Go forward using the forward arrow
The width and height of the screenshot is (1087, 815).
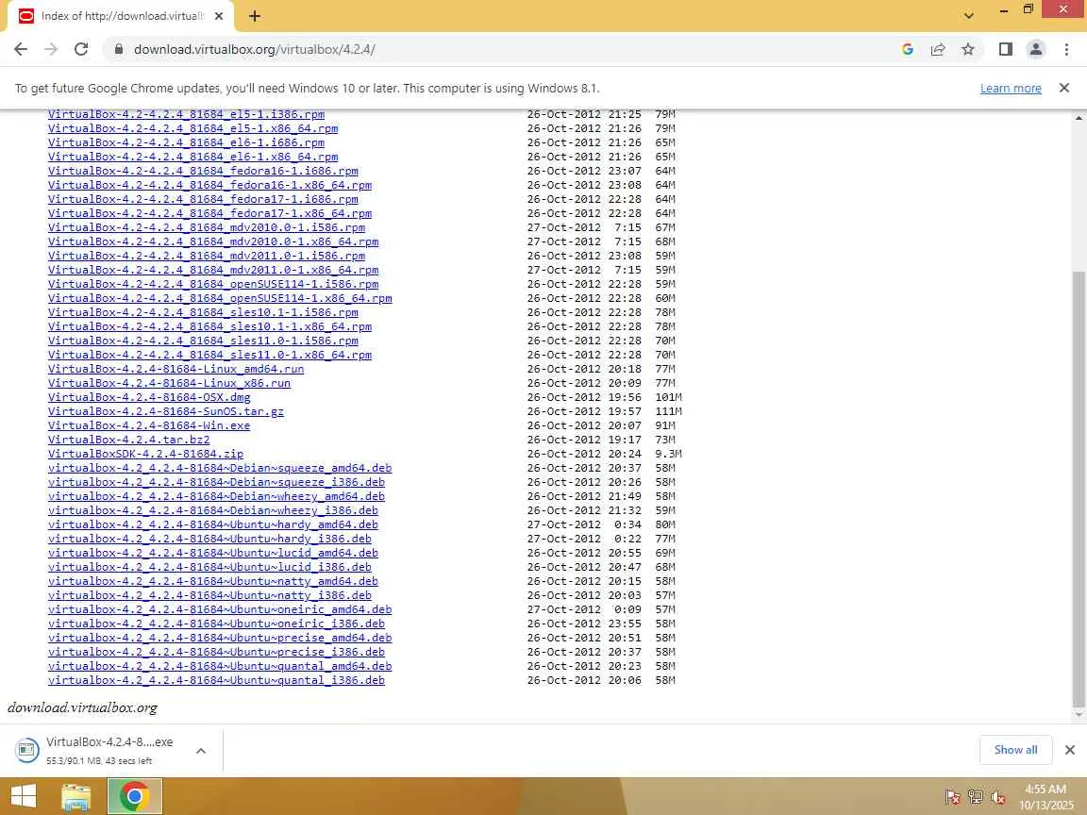click(51, 49)
